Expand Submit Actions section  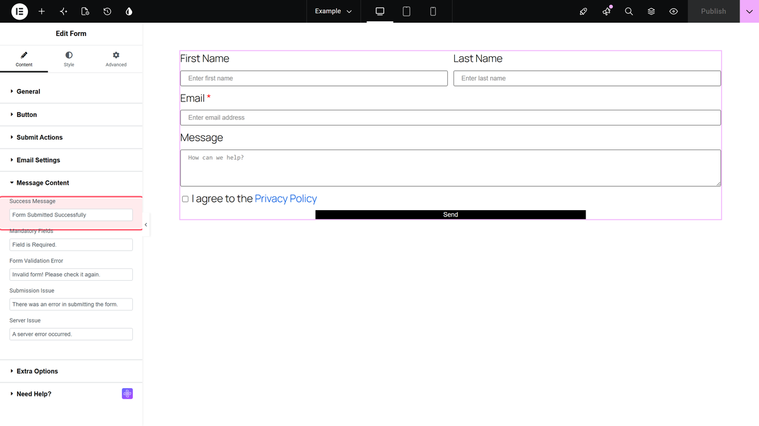click(x=71, y=138)
